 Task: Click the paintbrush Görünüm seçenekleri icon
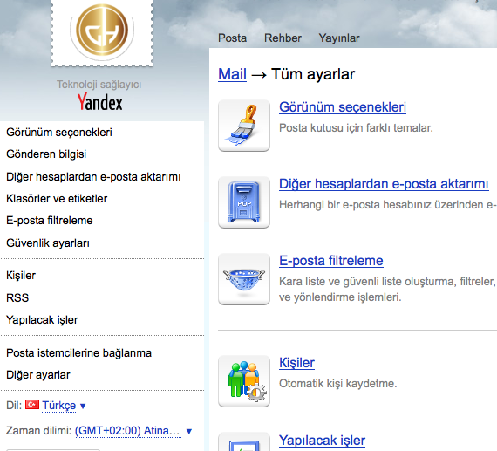pos(244,126)
